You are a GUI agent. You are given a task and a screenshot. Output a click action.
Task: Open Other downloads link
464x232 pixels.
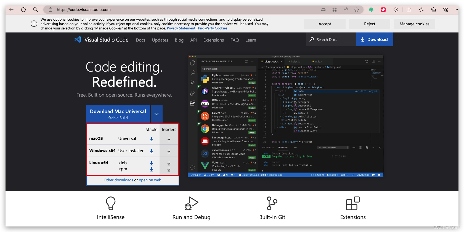click(x=118, y=180)
